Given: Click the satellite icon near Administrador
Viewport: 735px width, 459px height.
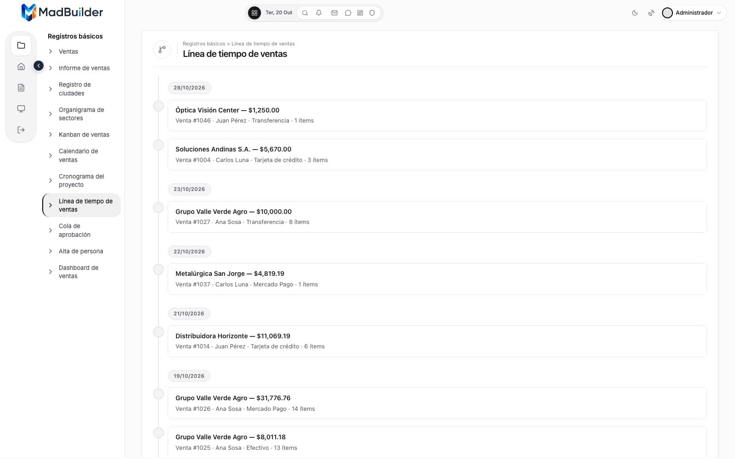Looking at the screenshot, I should tap(651, 13).
